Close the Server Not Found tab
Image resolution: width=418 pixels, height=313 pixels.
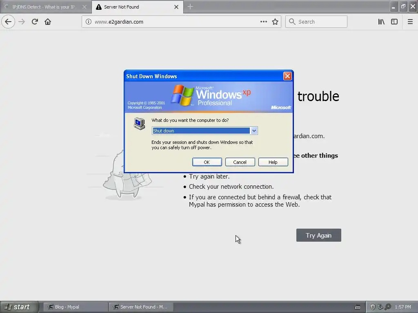point(176,7)
